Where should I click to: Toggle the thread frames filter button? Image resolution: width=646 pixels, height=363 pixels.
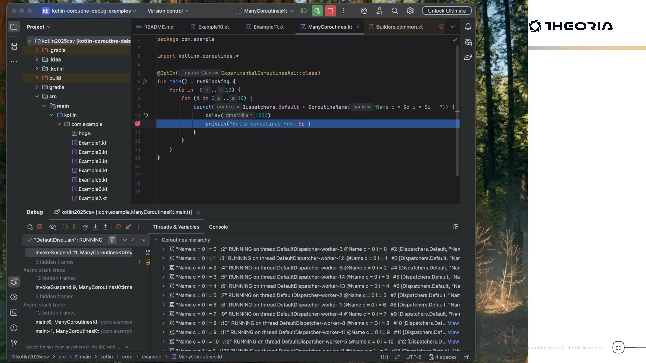pyautogui.click(x=112, y=240)
